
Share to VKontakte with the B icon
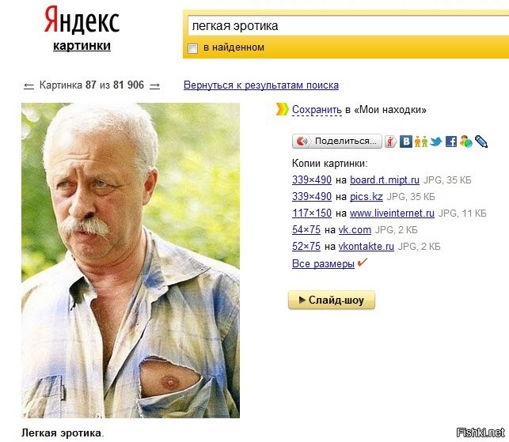(x=406, y=142)
